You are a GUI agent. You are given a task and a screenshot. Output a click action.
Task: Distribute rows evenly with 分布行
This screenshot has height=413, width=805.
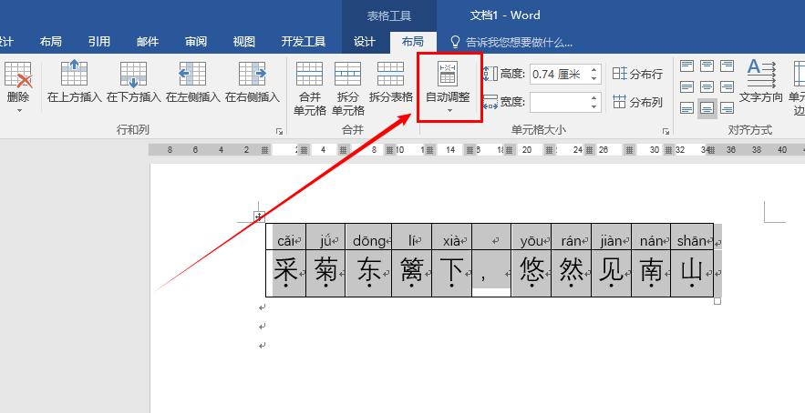(637, 74)
